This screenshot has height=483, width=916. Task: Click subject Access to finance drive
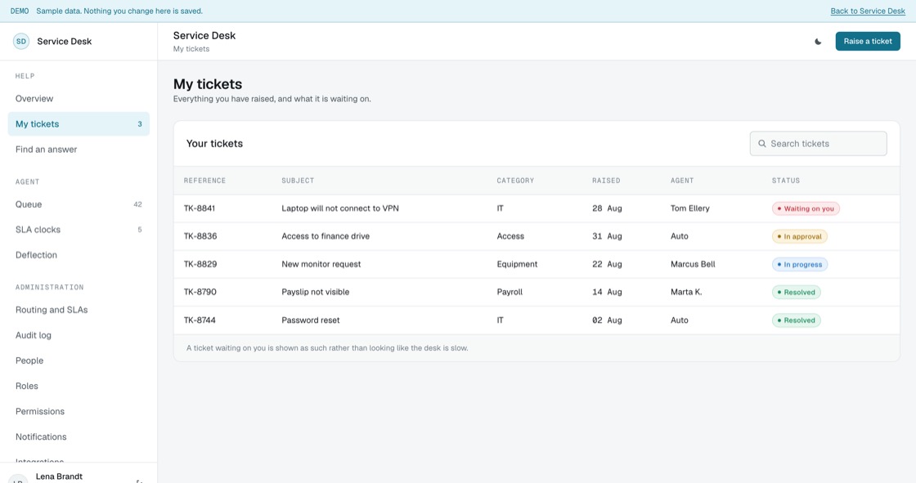326,236
